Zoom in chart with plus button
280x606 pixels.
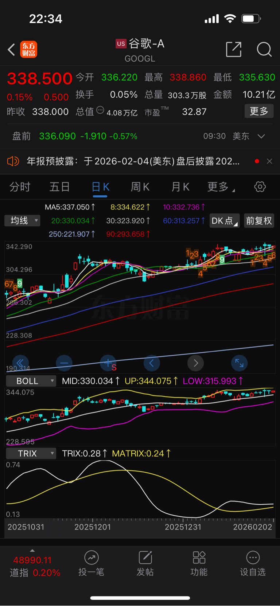[x=108, y=363]
